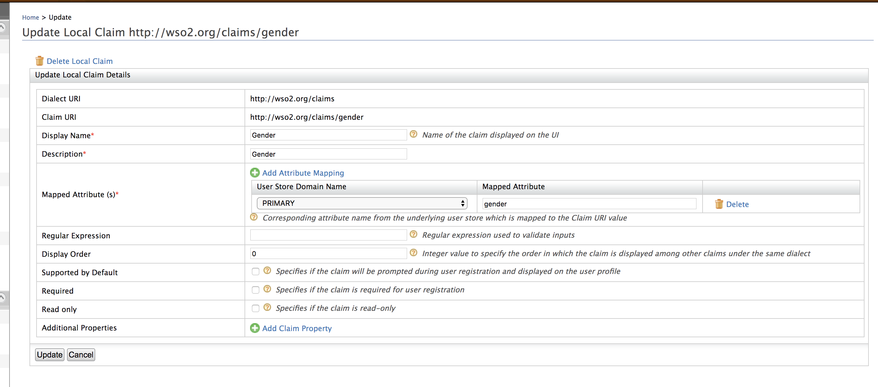
Task: Collapse the lower left sidebar panel arrow
Action: pyautogui.click(x=2, y=297)
